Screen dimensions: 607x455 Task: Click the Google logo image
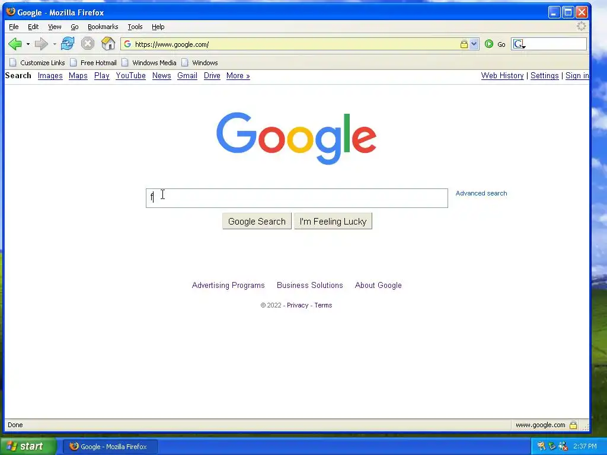click(x=296, y=138)
